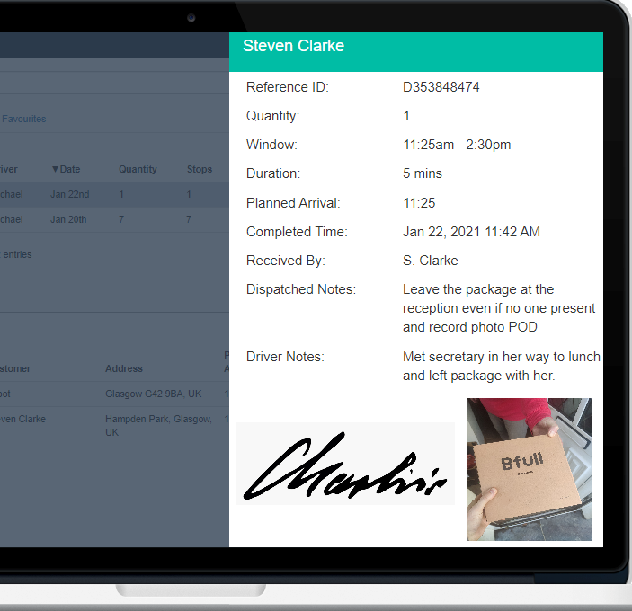The width and height of the screenshot is (632, 611).
Task: Click the Planned Arrival label
Action: [x=293, y=203]
